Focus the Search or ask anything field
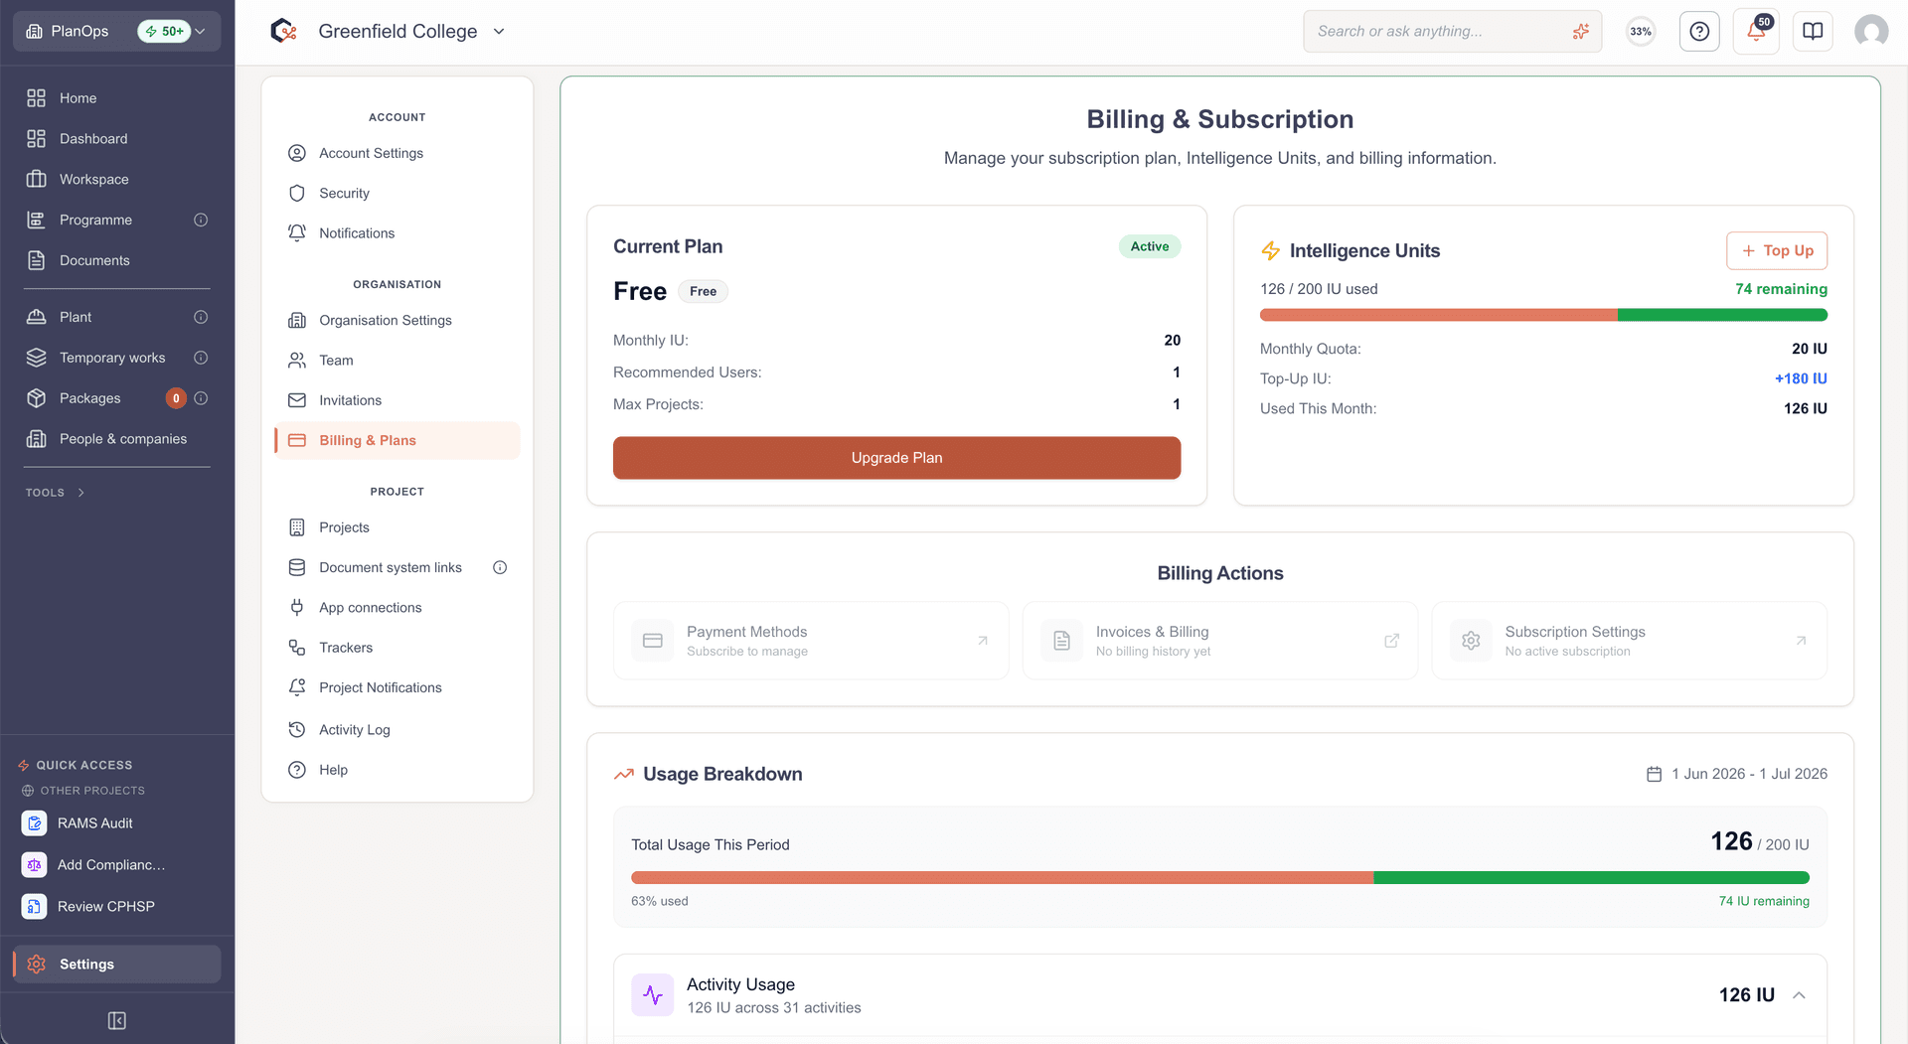Screen dimensions: 1908x1044 point(1452,32)
